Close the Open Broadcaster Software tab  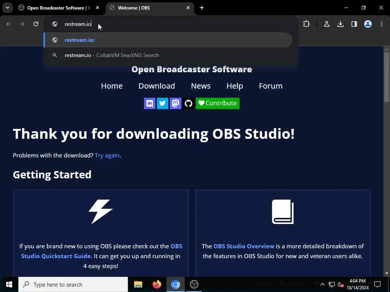pos(97,8)
